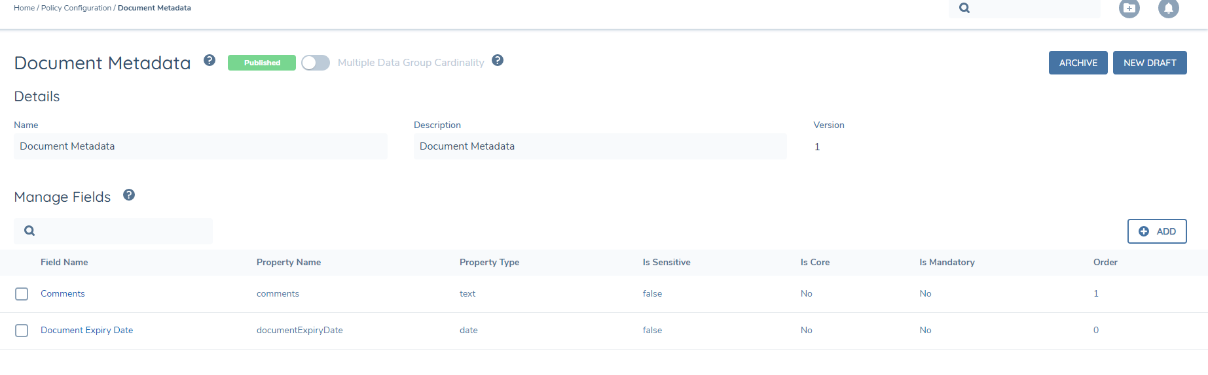Open Policy Configuration breadcrumb
This screenshot has height=375, width=1208.
76,8
